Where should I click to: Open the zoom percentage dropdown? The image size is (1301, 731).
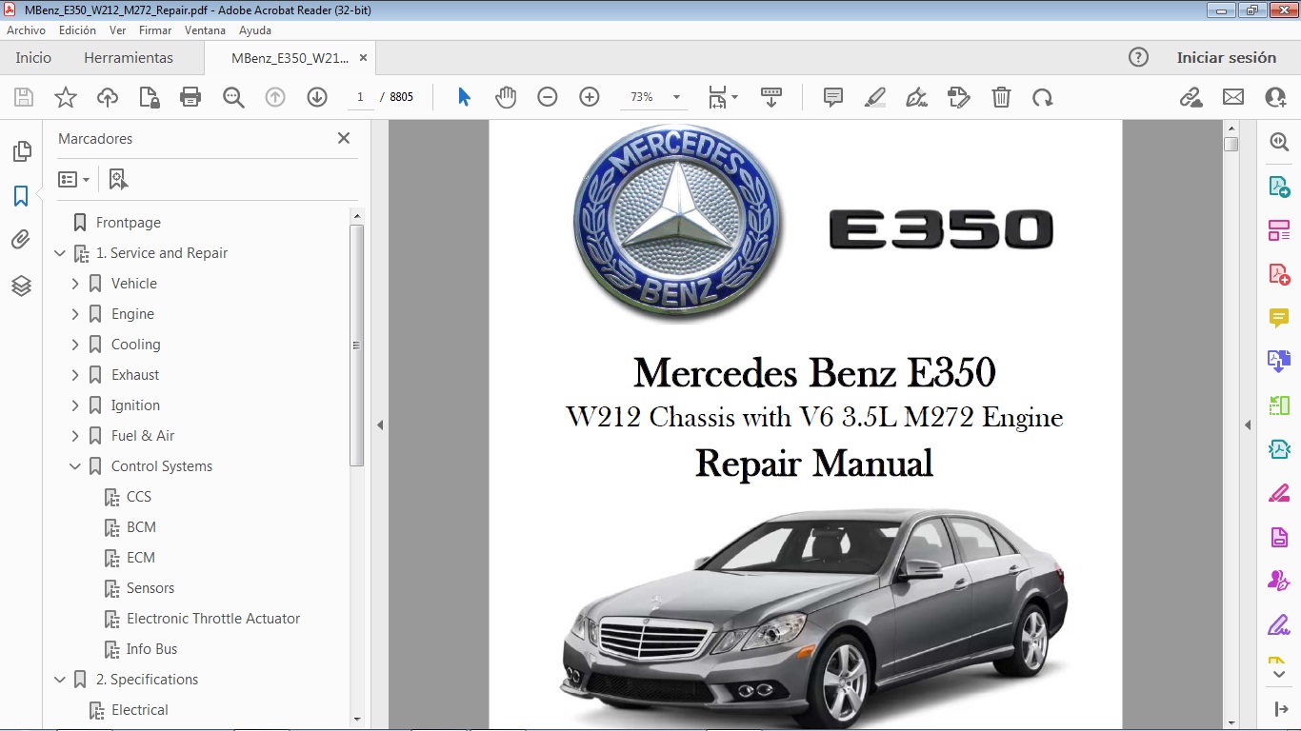coord(676,96)
